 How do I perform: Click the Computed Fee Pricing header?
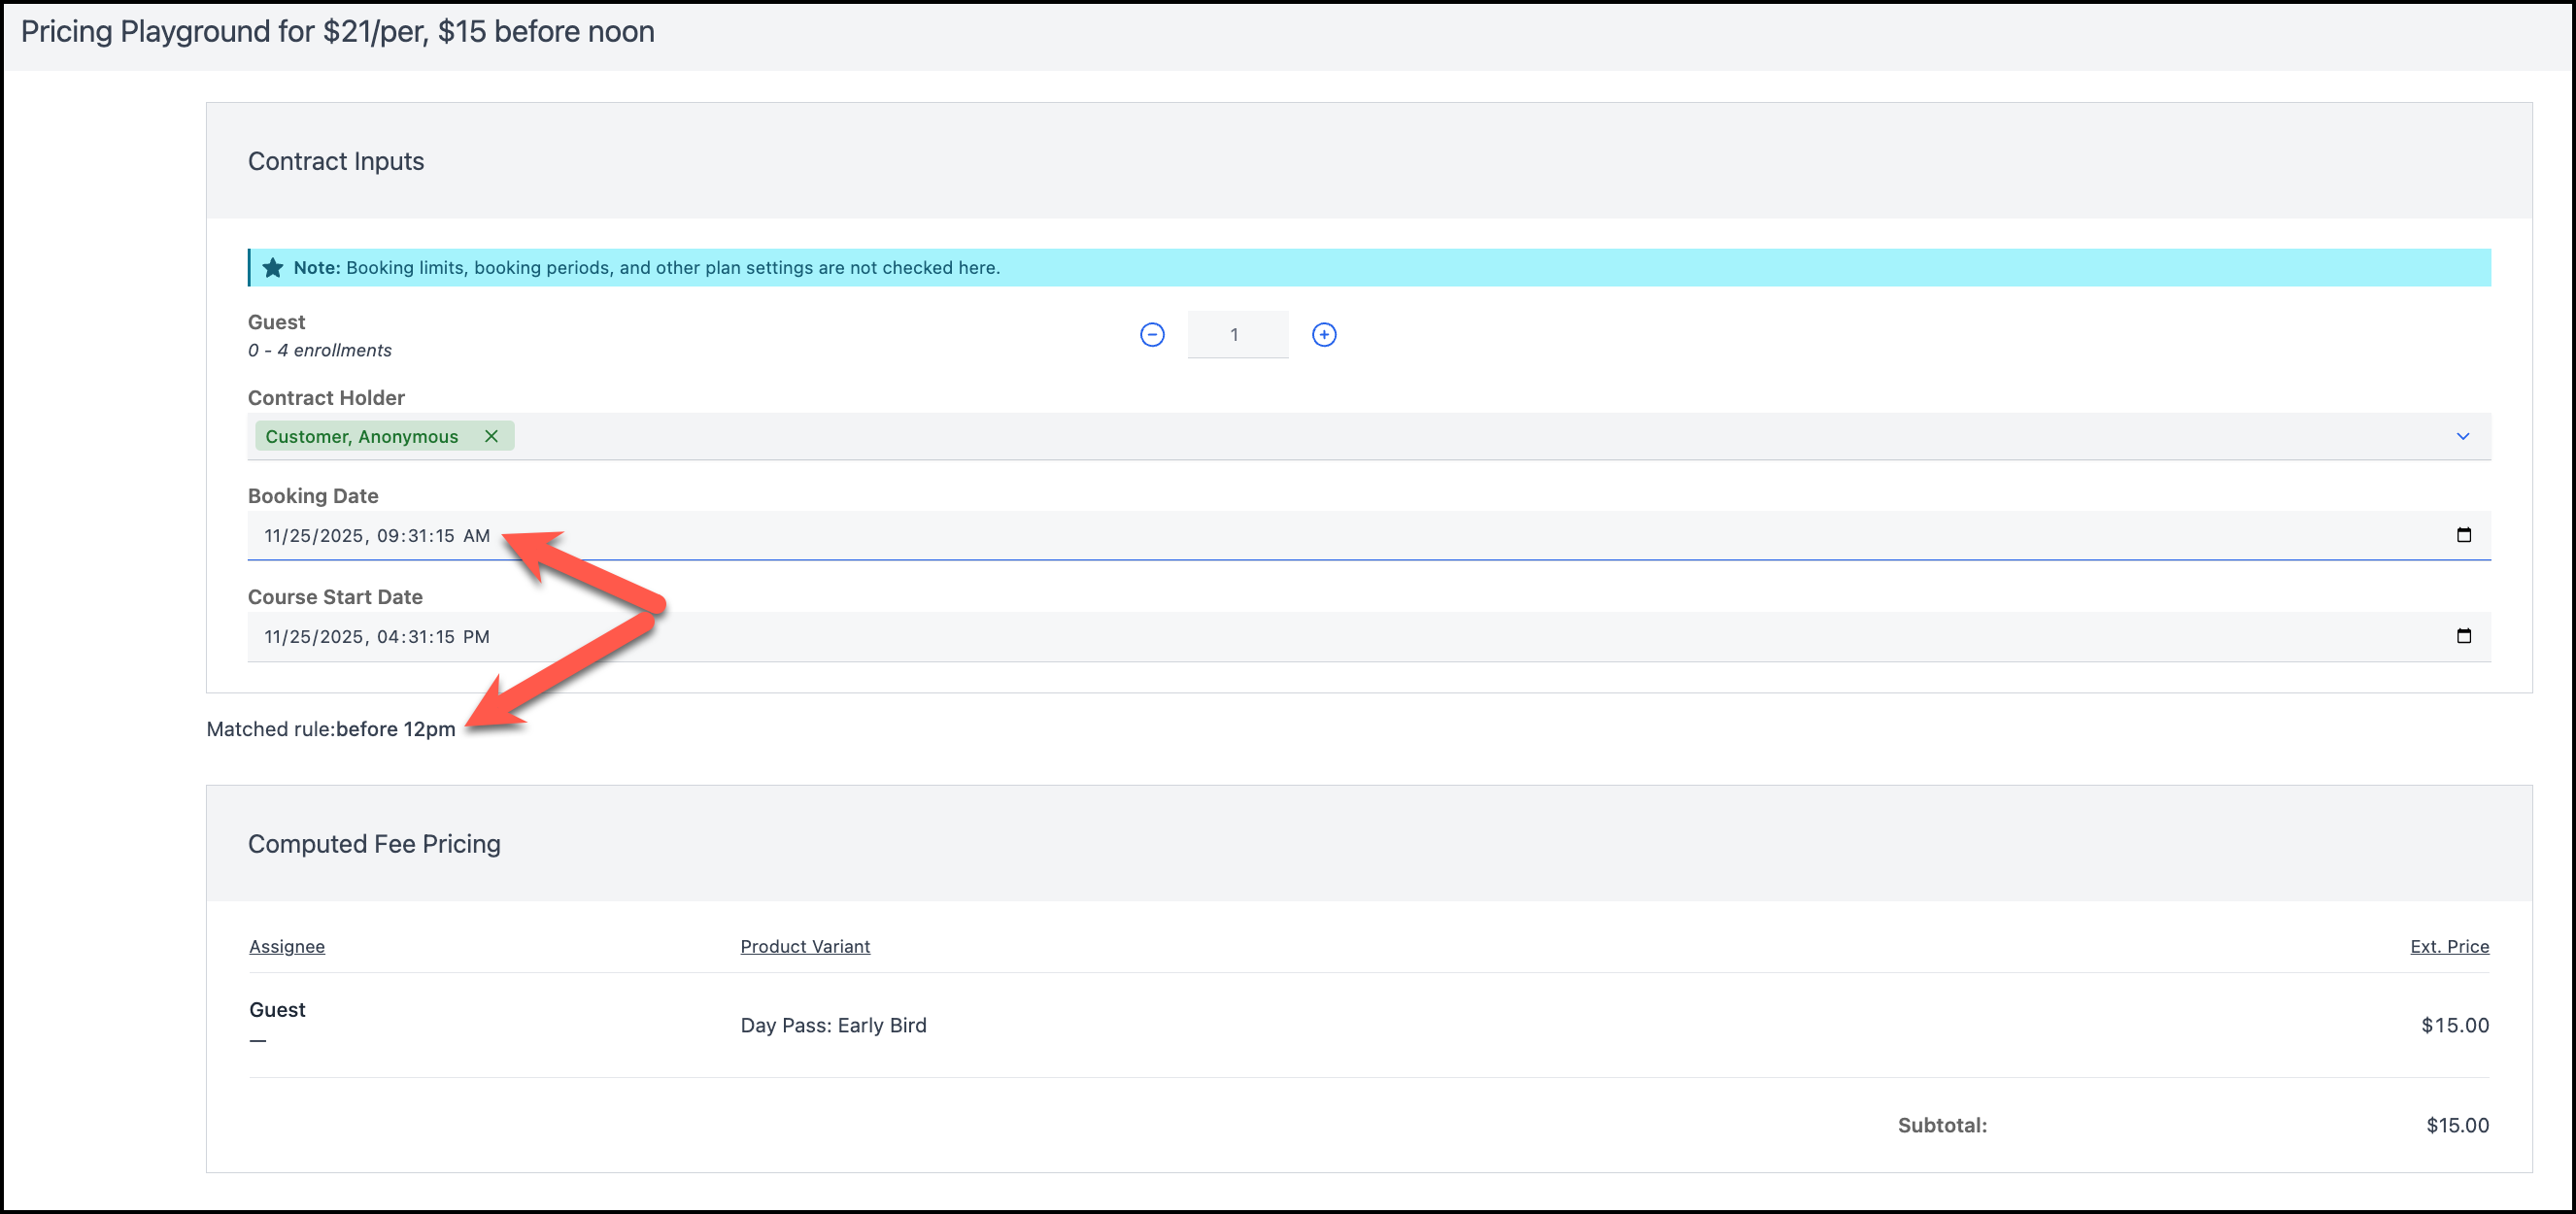(374, 844)
